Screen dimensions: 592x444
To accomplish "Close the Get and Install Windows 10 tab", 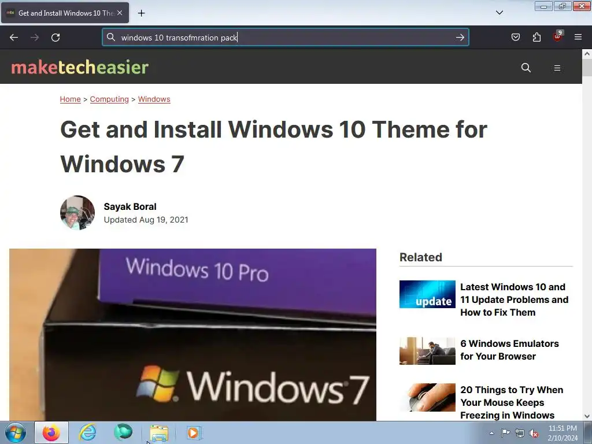I will 120,13.
